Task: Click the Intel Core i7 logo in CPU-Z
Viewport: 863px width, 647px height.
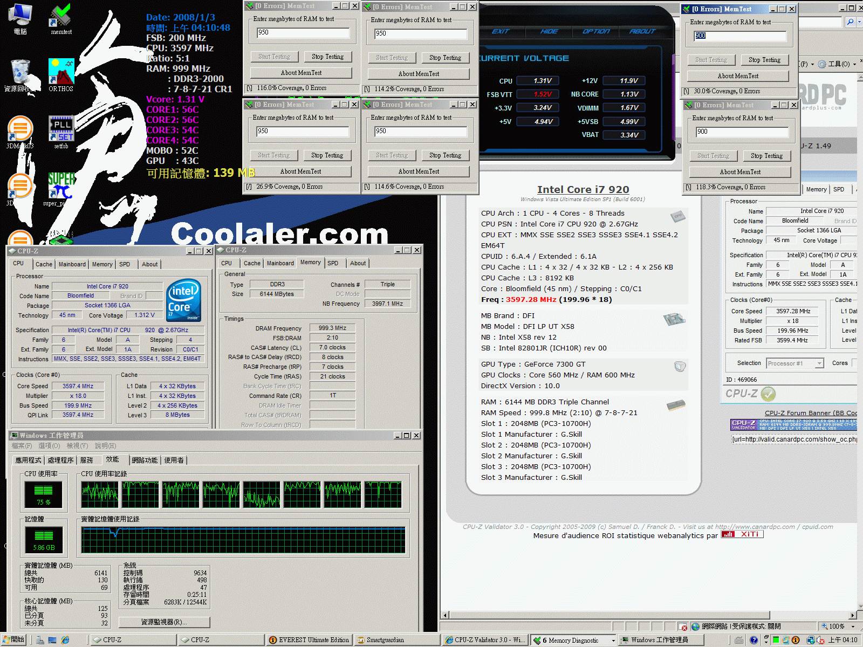Action: point(184,300)
